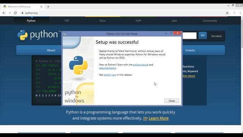243x137 pixels.
Task: Open the Socialize menu
Action: [216, 36]
